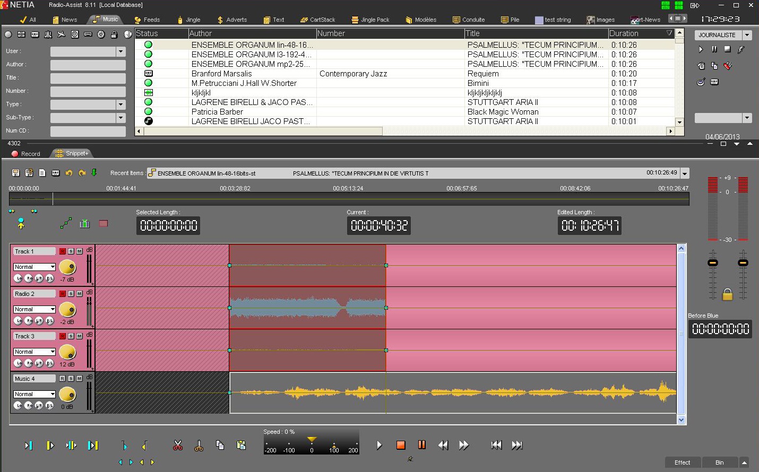Click the lock icon between the faders
Screen dimensions: 759x472
click(x=727, y=295)
